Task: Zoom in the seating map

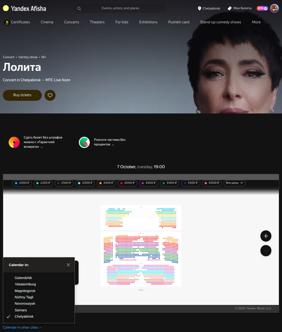Action: click(266, 236)
